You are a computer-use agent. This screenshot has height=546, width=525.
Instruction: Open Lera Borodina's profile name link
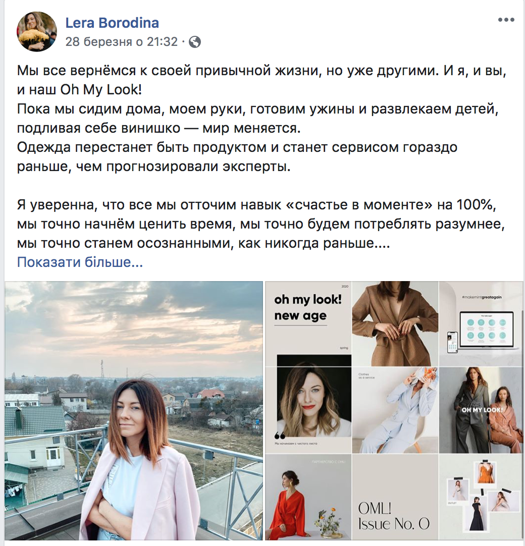(112, 23)
